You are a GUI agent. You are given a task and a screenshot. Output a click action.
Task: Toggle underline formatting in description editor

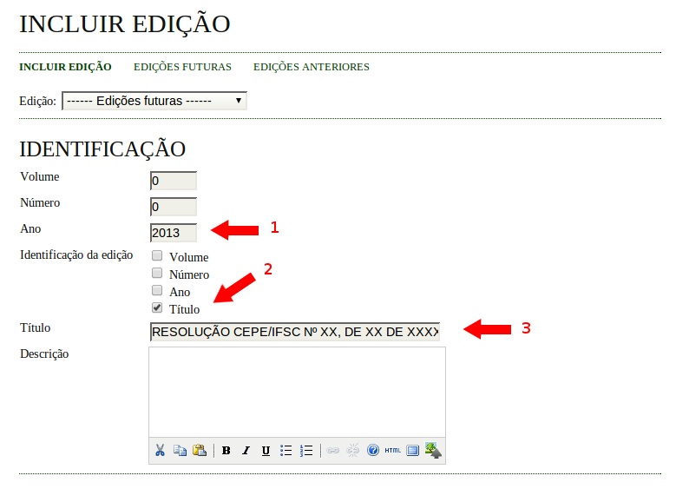click(266, 450)
